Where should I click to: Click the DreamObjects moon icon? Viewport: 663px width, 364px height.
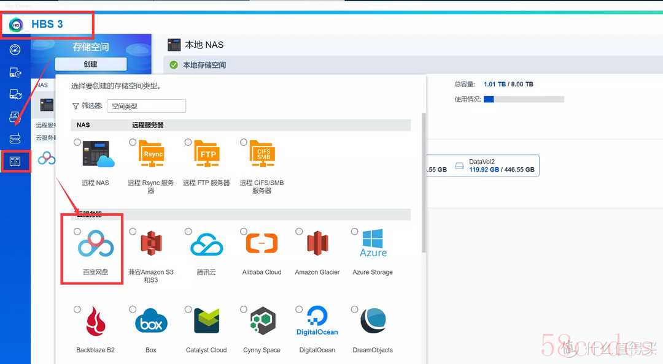point(373,321)
